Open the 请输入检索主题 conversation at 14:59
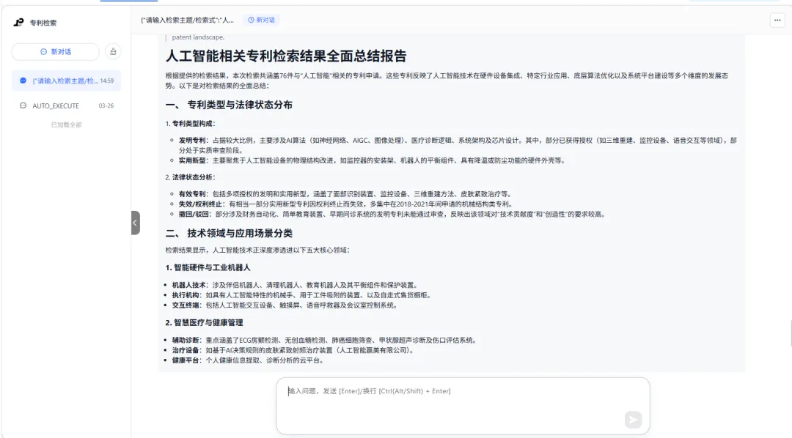The height and width of the screenshot is (438, 792). [x=66, y=81]
